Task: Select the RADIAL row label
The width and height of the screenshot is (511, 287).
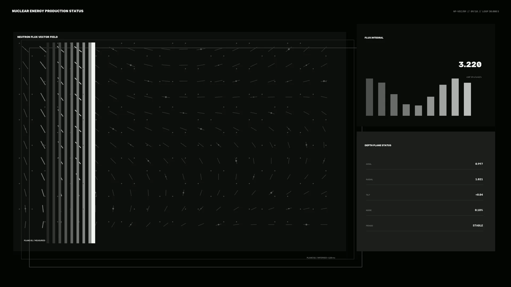Action: click(369, 180)
